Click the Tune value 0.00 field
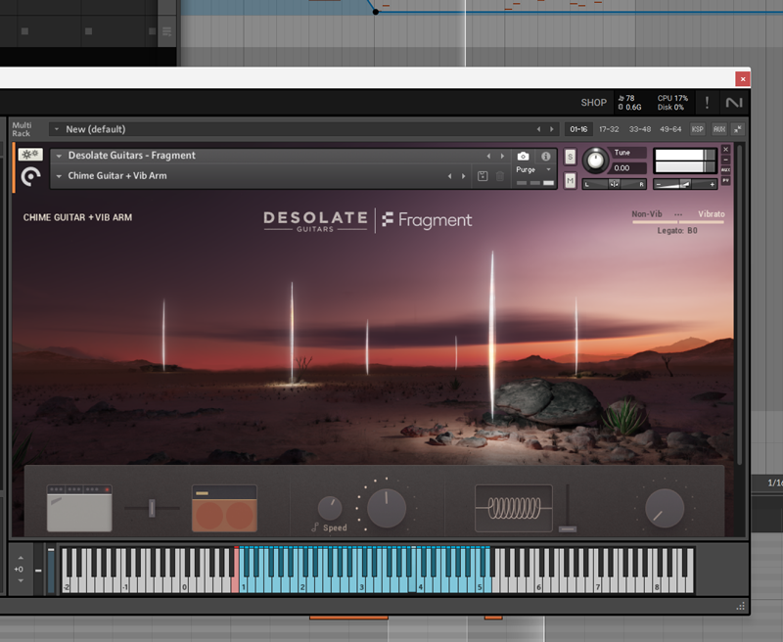Viewport: 783px width, 642px height. coord(628,168)
